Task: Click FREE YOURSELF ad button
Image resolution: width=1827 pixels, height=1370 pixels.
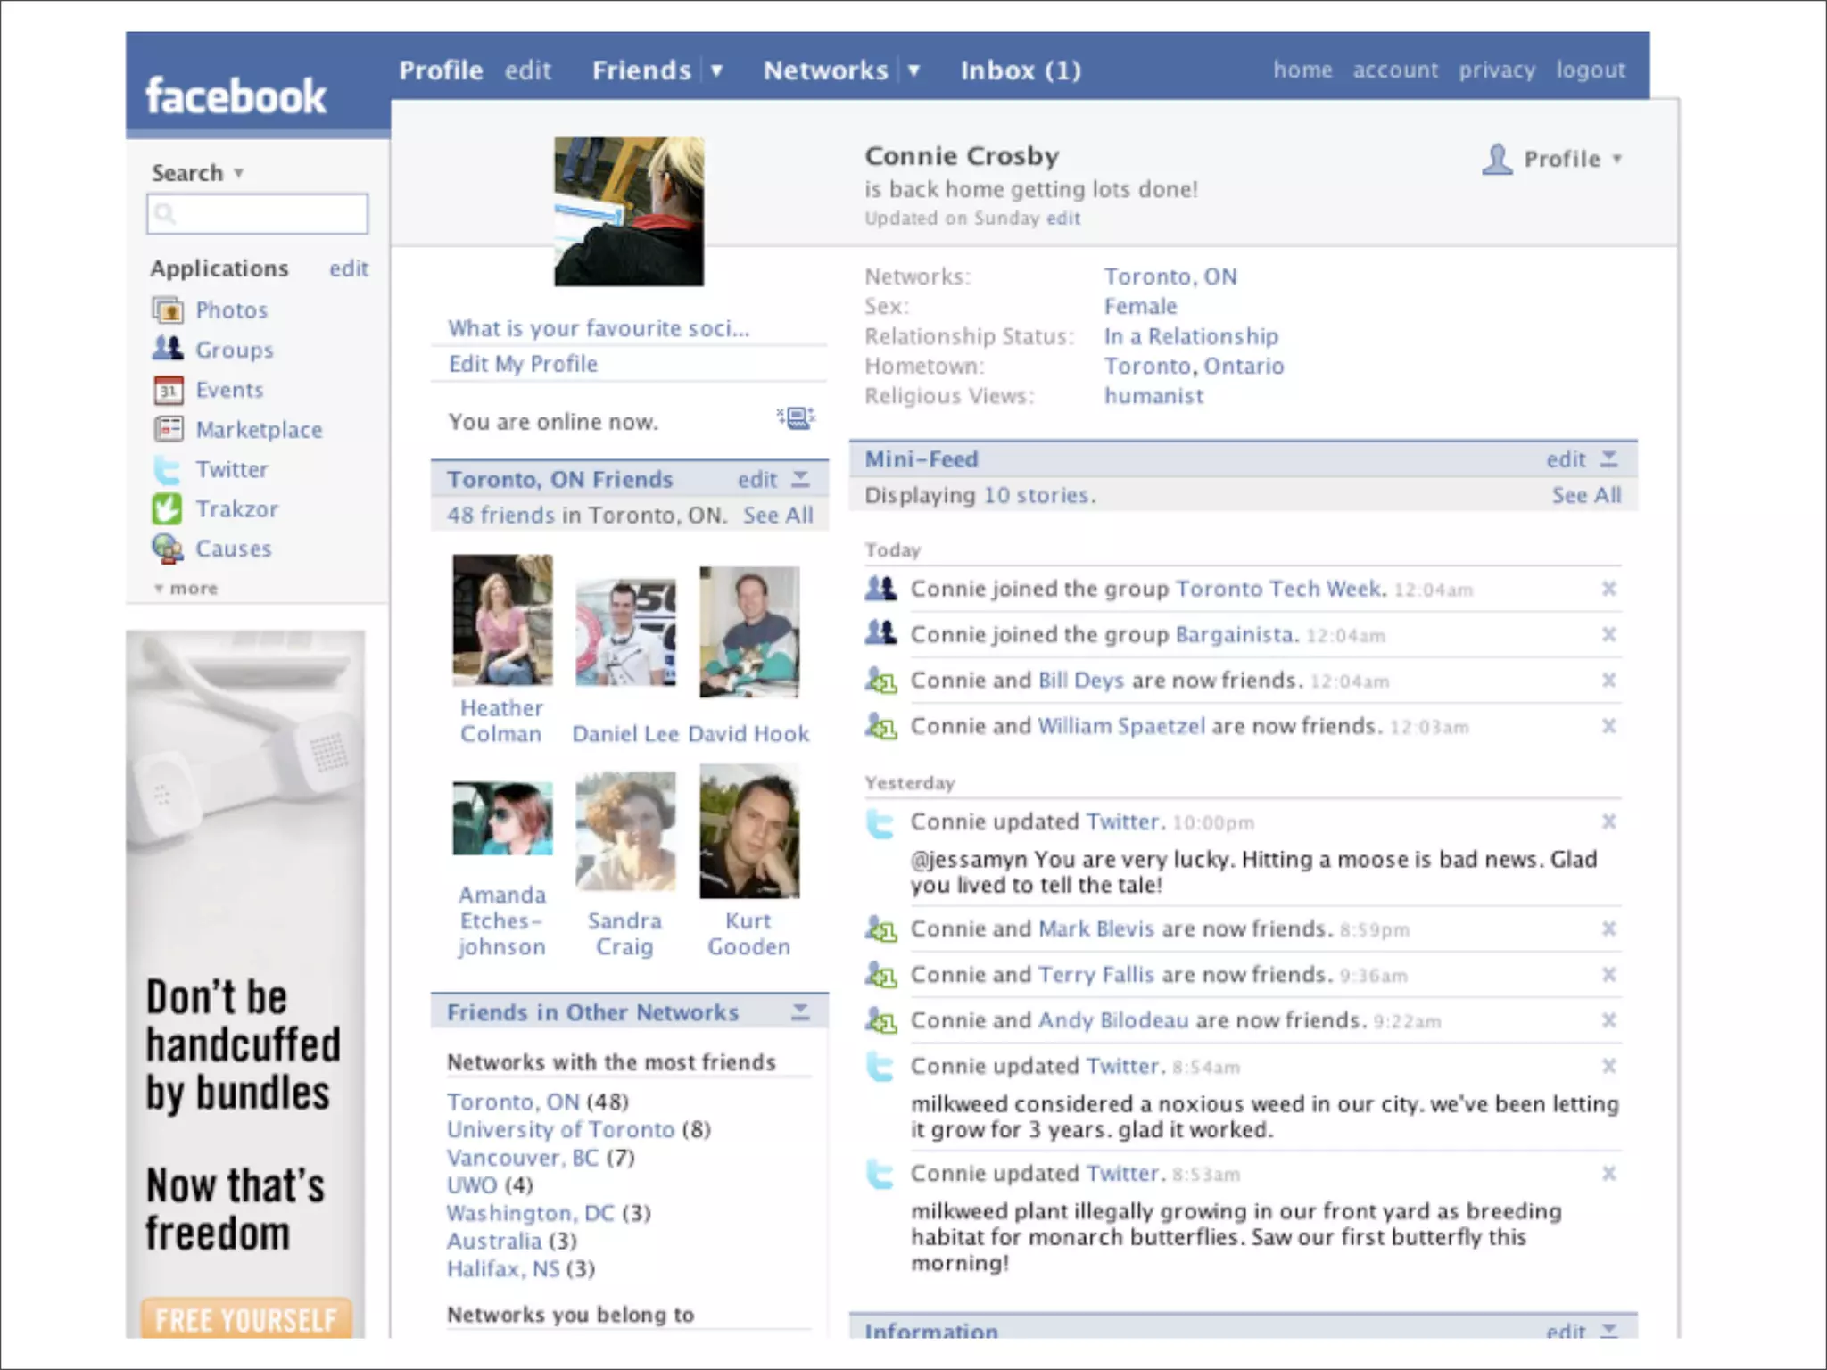Action: coord(246,1319)
